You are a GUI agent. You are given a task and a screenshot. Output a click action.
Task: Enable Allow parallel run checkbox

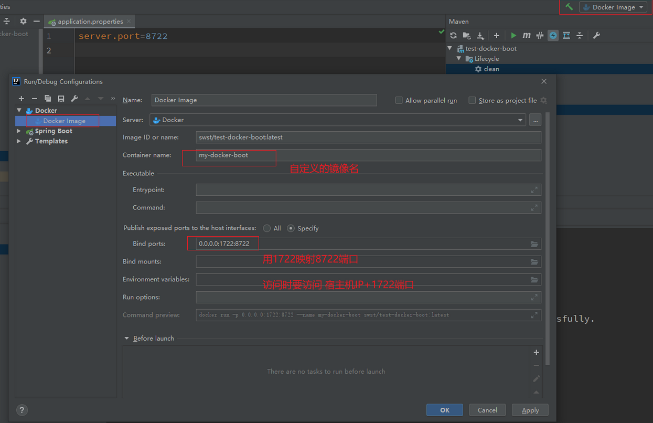point(399,100)
